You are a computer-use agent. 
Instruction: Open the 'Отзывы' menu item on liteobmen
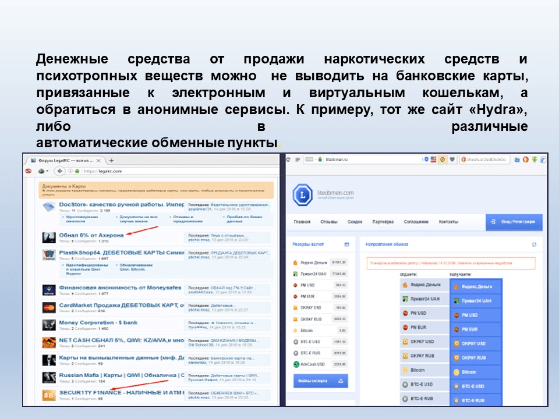(x=328, y=222)
